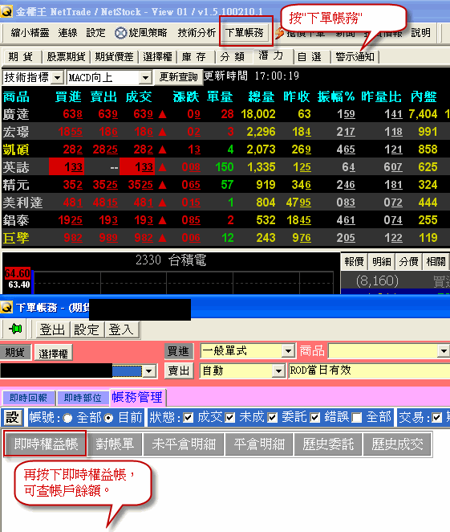Open the 下單帳務 menu item
The width and height of the screenshot is (450, 532).
click(244, 33)
